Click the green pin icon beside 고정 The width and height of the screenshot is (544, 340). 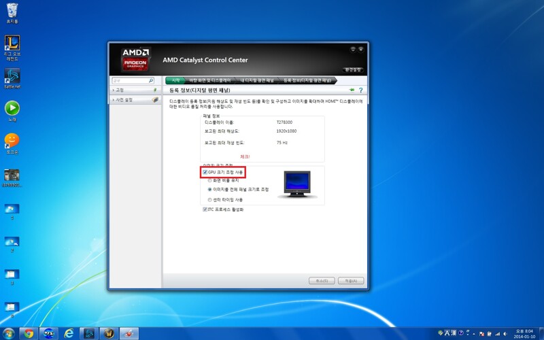155,90
